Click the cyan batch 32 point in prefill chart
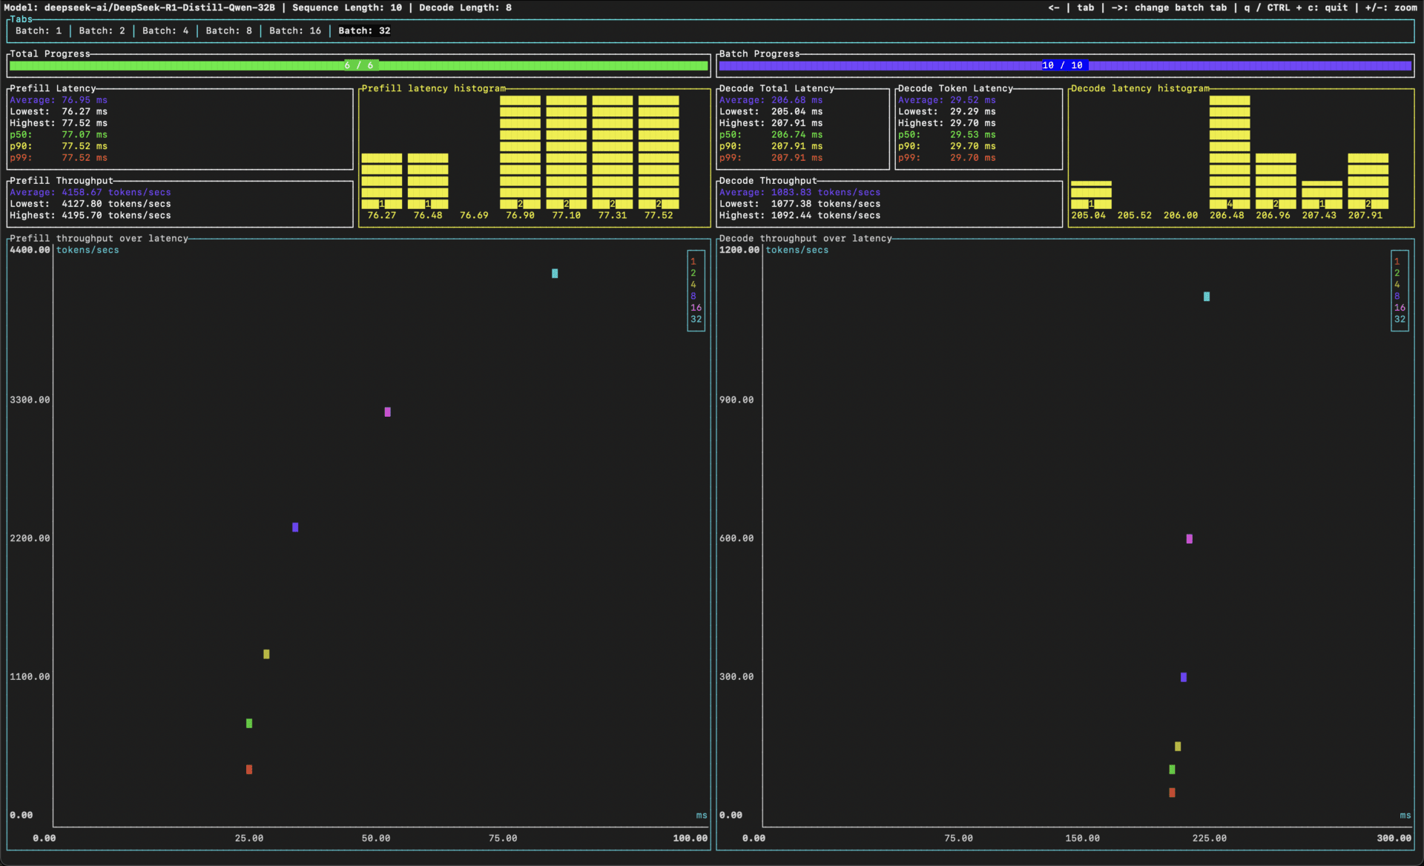 pos(555,274)
